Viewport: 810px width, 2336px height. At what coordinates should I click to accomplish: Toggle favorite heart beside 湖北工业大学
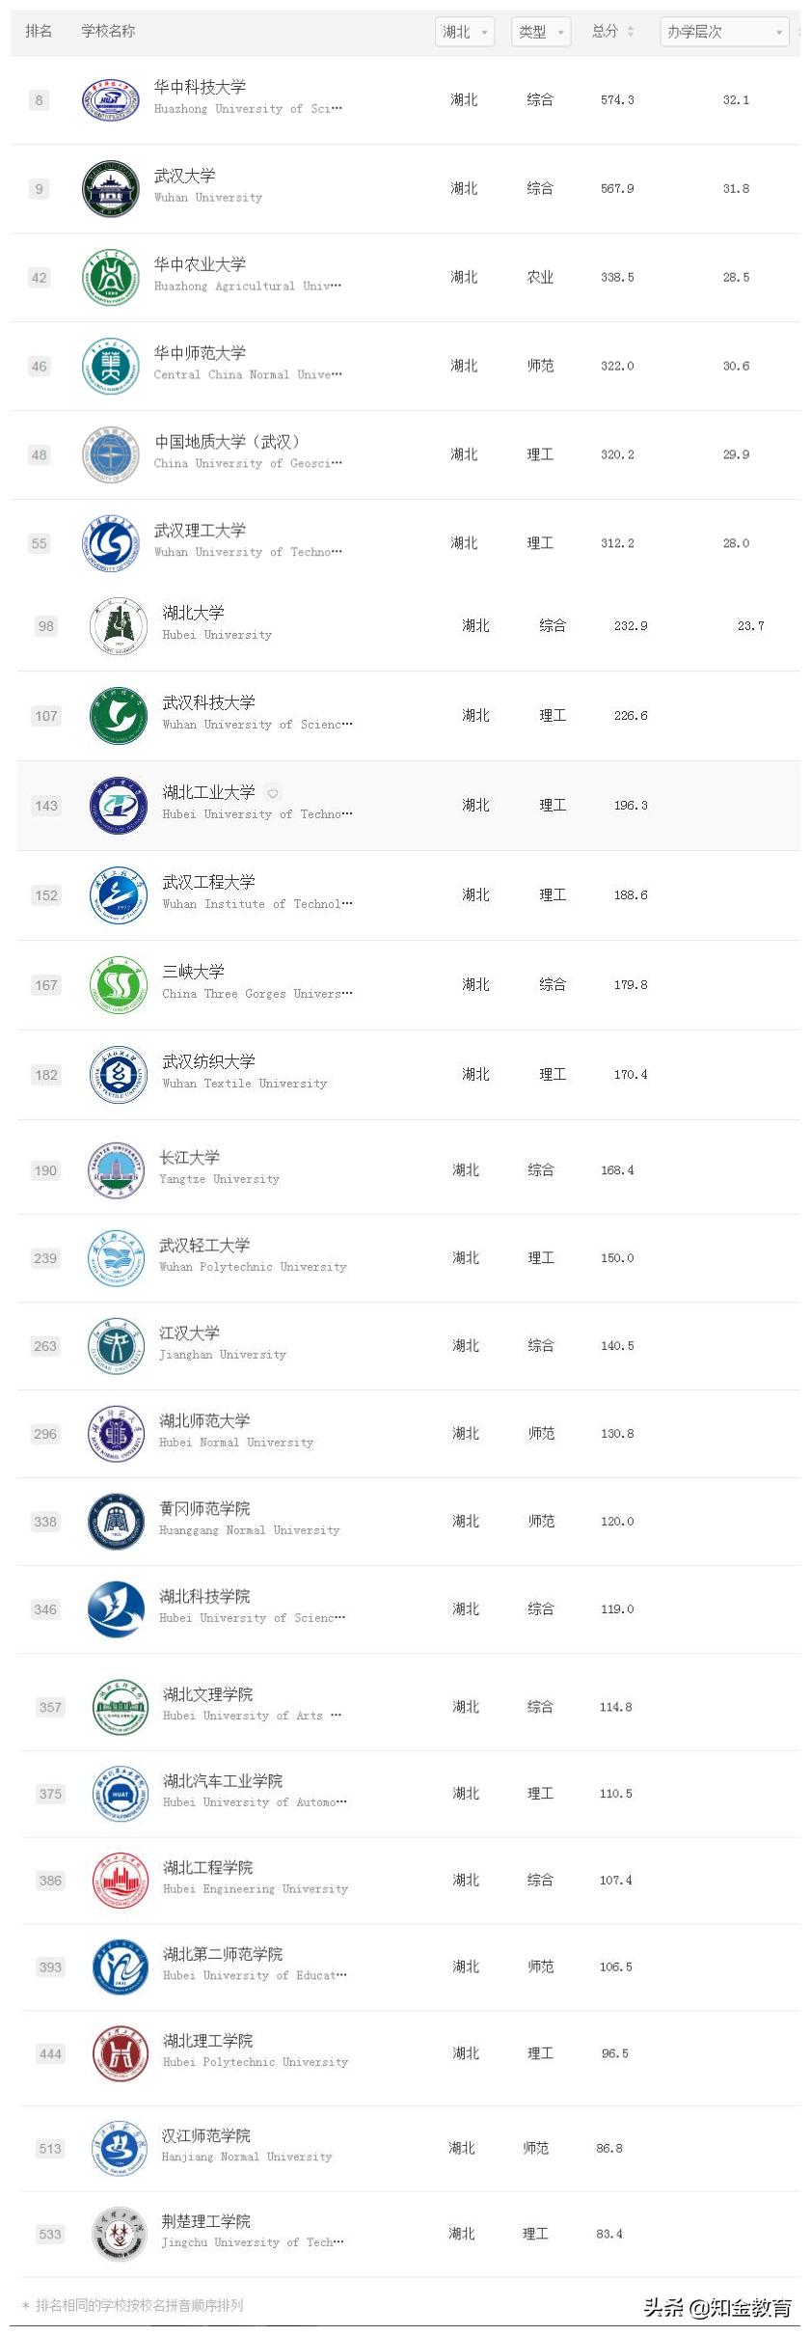pyautogui.click(x=273, y=794)
